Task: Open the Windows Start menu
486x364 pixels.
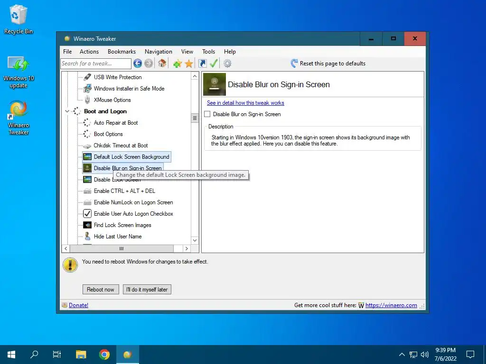Action: point(11,355)
